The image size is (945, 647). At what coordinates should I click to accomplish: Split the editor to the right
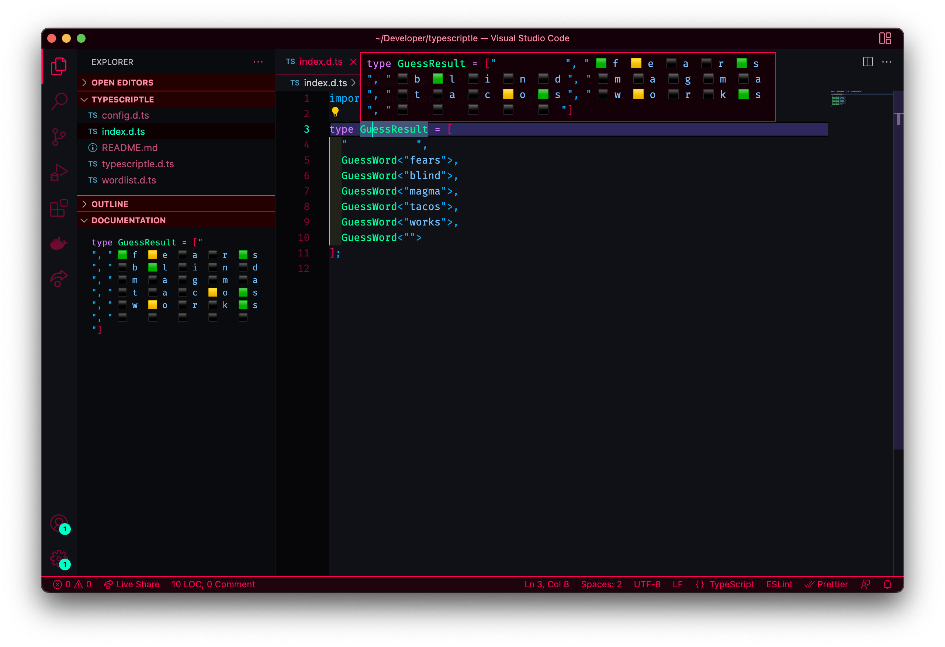pyautogui.click(x=867, y=62)
